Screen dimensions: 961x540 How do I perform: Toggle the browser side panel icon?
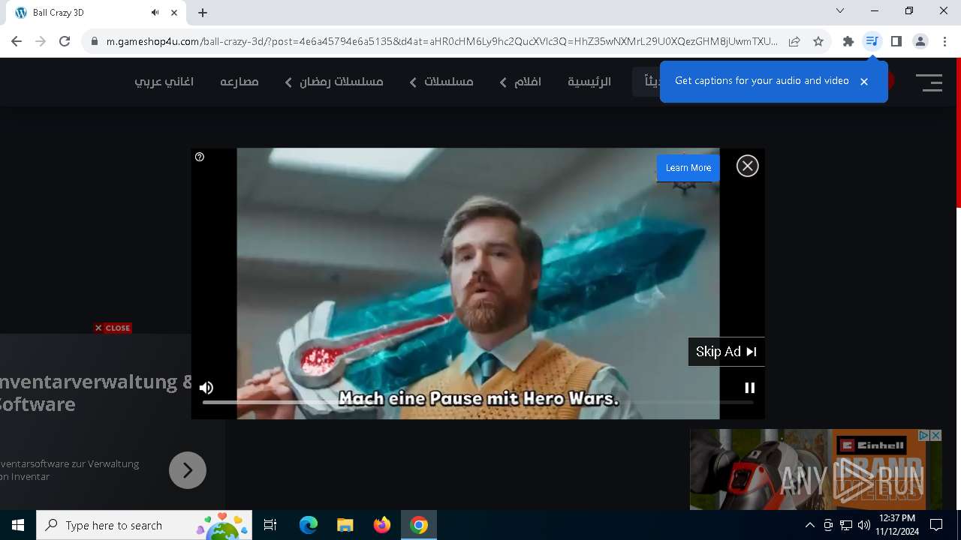click(x=896, y=42)
